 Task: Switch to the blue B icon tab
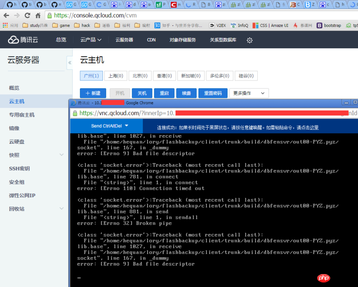[310, 4]
